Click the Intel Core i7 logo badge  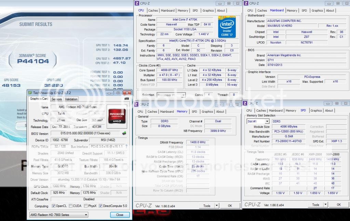[227, 27]
